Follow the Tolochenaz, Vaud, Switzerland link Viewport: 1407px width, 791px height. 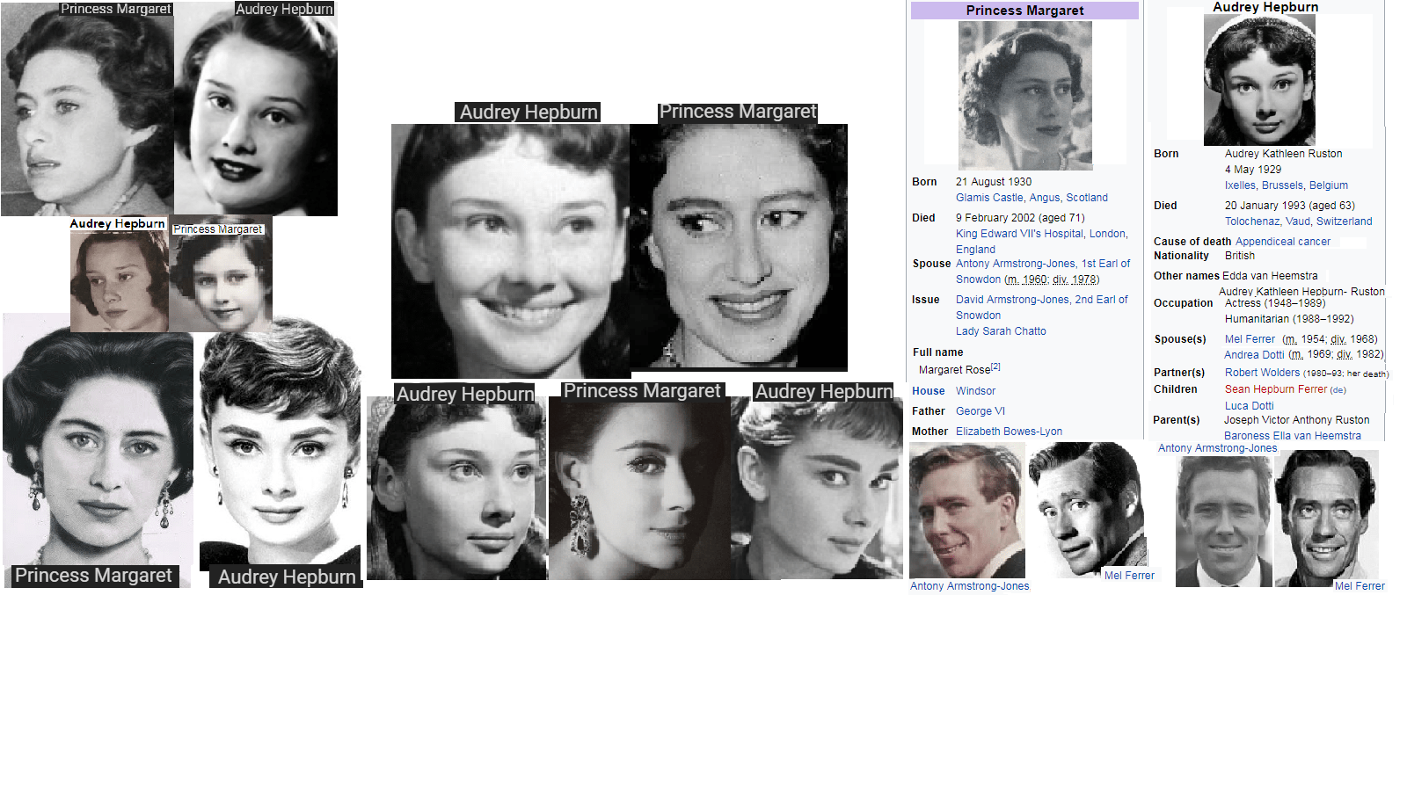1298,221
